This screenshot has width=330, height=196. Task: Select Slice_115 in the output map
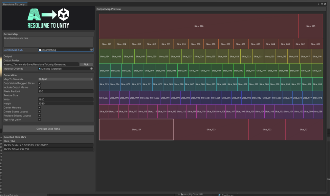point(152,111)
